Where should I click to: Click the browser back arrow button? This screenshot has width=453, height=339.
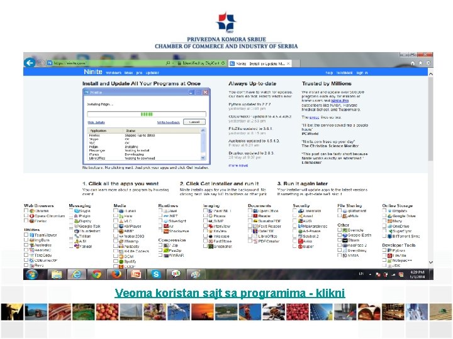[x=30, y=63]
